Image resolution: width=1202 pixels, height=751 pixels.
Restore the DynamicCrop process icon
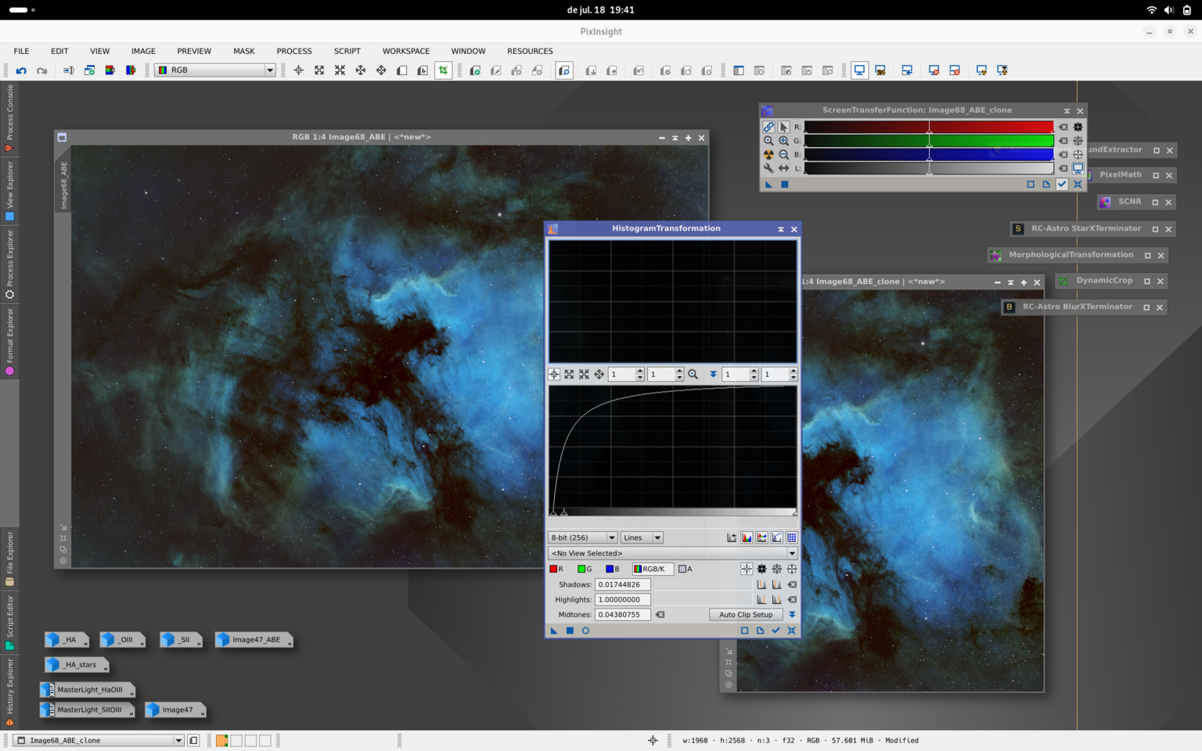[x=1147, y=281]
